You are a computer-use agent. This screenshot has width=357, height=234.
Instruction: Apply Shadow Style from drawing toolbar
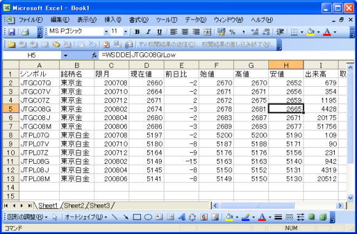point(311,217)
